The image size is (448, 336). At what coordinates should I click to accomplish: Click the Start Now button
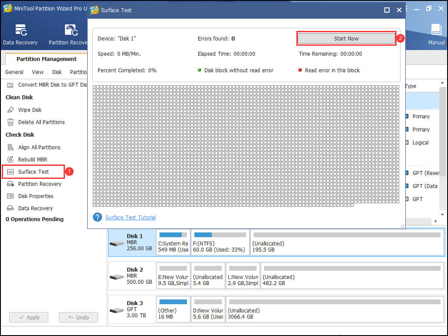point(346,38)
